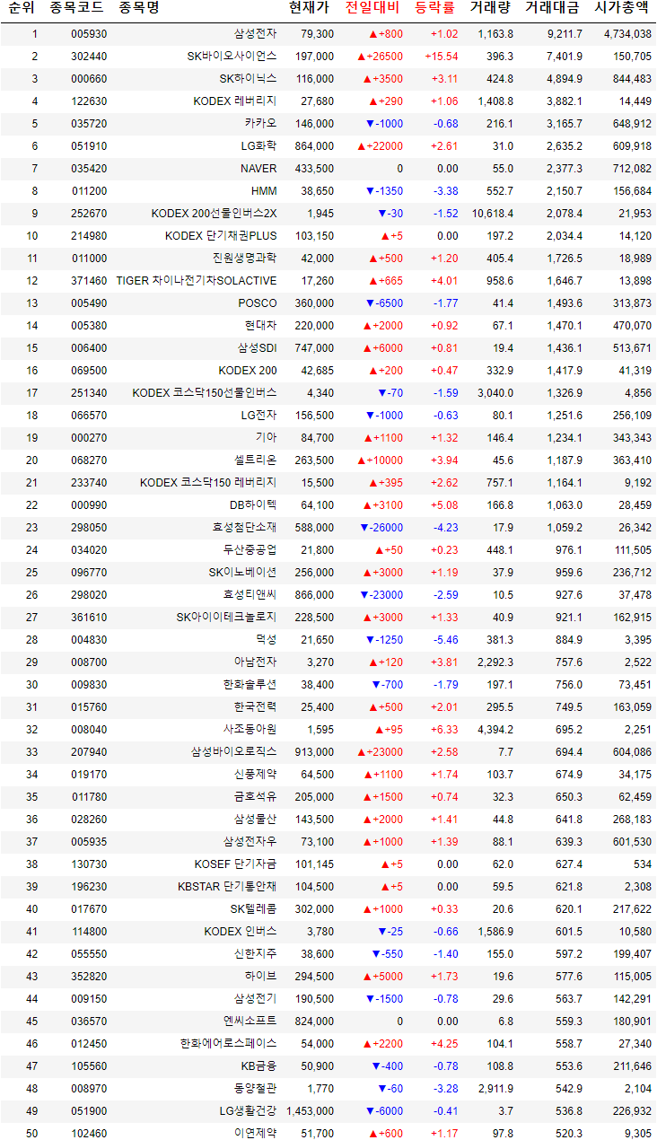
Task: Click the 덕성 stock name
Action: 267,640
